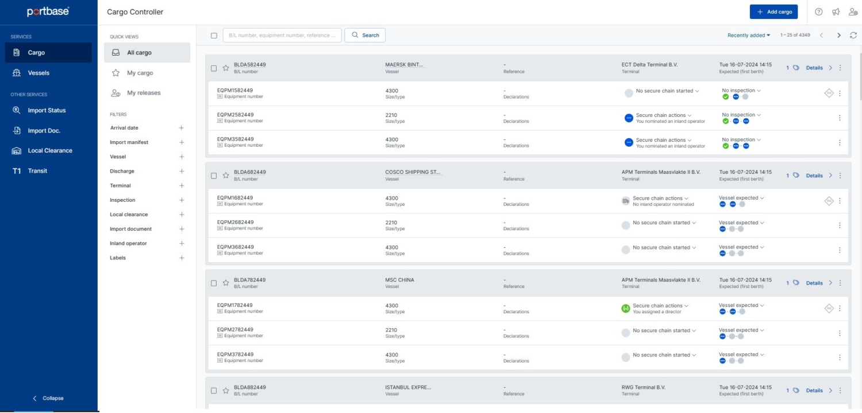Click the announcements megaphone icon
The height and width of the screenshot is (413, 862).
[835, 11]
